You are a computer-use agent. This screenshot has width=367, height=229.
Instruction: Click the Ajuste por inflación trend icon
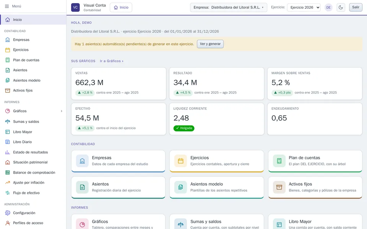(8, 182)
